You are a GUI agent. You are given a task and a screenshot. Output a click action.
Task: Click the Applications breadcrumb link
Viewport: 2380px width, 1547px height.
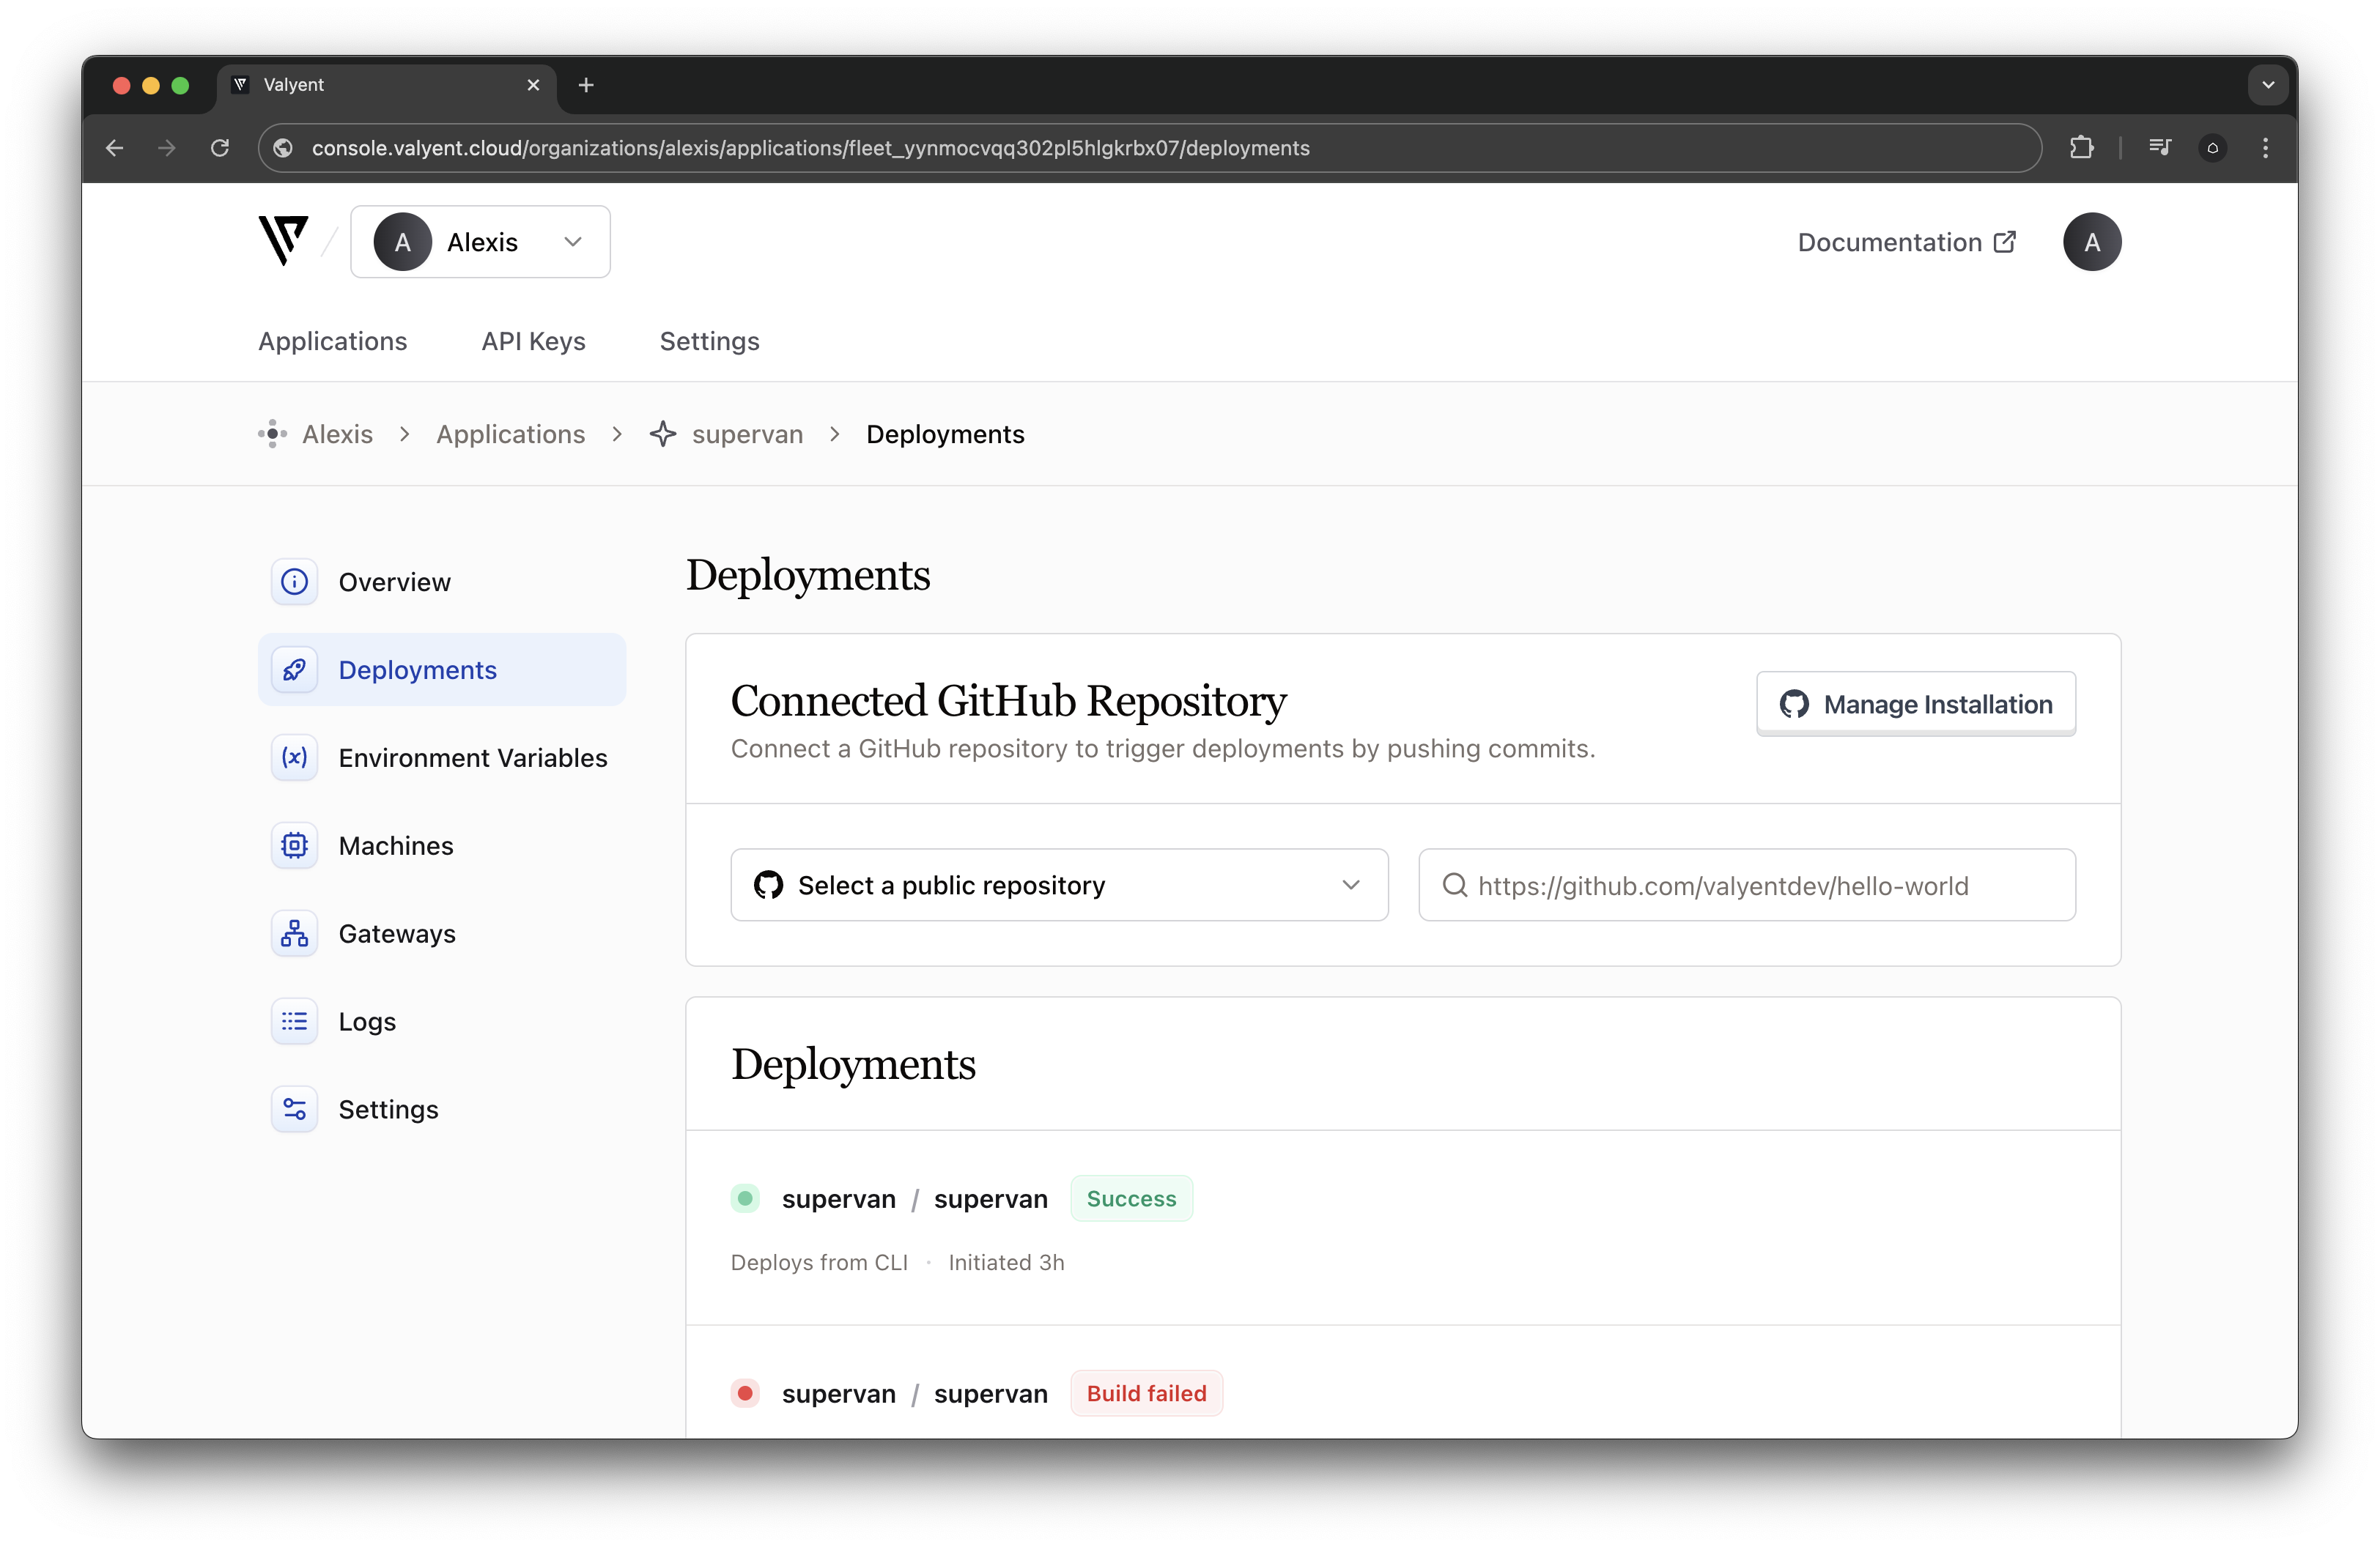[x=510, y=434]
